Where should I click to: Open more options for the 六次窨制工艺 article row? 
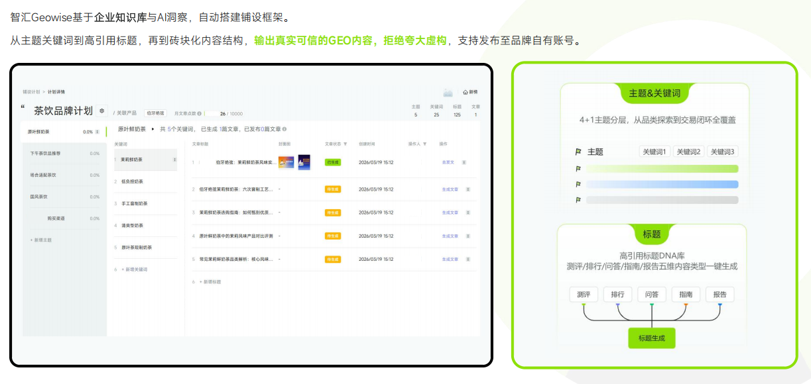pos(468,189)
